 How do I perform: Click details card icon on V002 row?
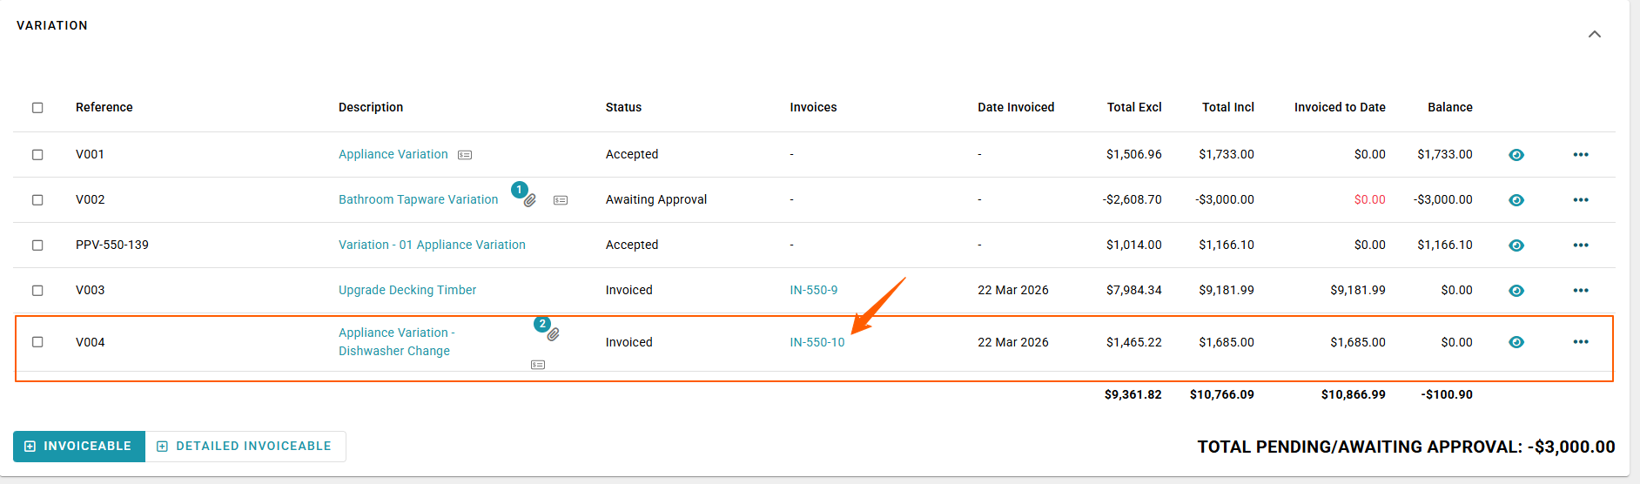(561, 200)
